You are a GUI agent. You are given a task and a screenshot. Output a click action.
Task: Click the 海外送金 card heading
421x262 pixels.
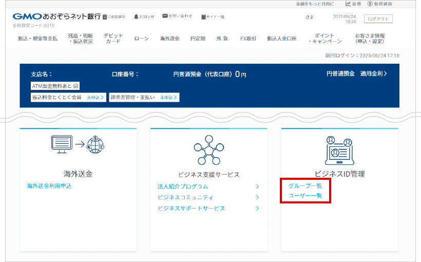tap(78, 174)
